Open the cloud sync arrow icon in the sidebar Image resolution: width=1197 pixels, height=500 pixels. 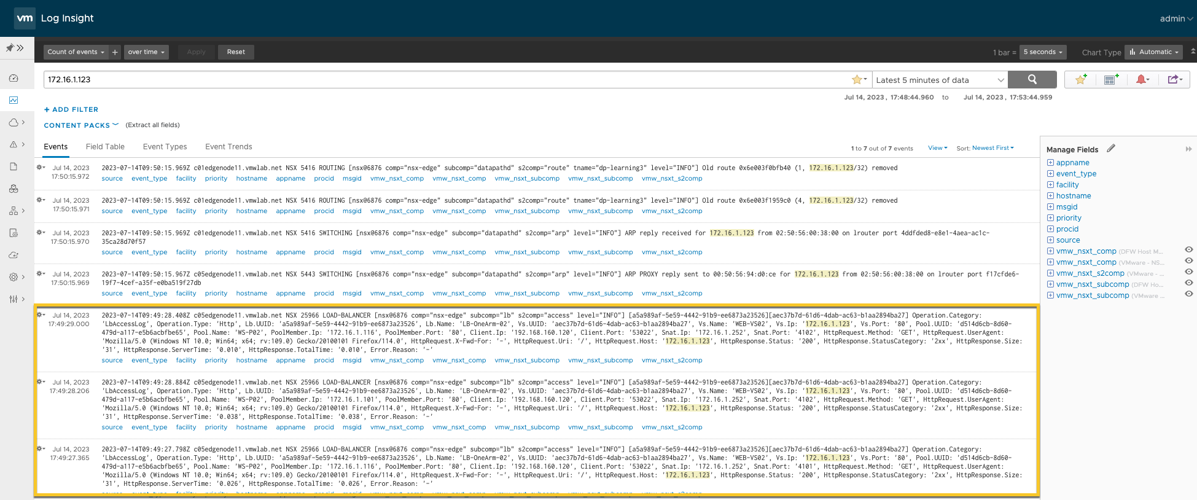tap(14, 255)
